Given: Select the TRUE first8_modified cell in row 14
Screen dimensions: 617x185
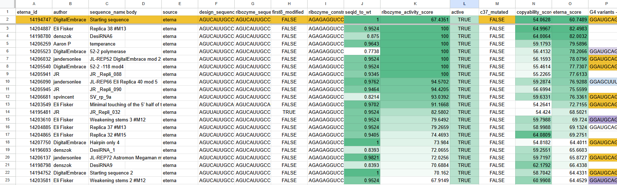Looking at the screenshot, I should pyautogui.click(x=289, y=112).
